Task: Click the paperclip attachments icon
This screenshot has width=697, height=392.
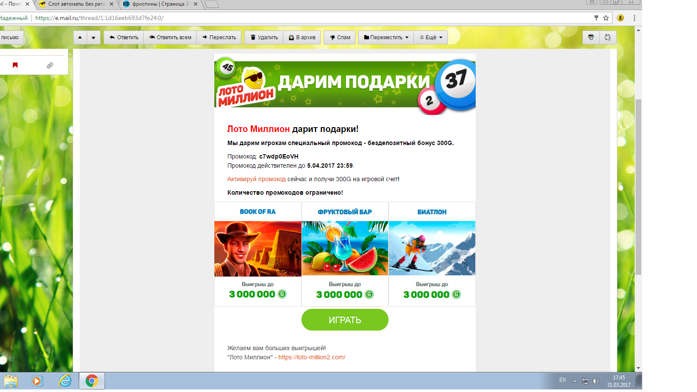Action: tap(49, 65)
